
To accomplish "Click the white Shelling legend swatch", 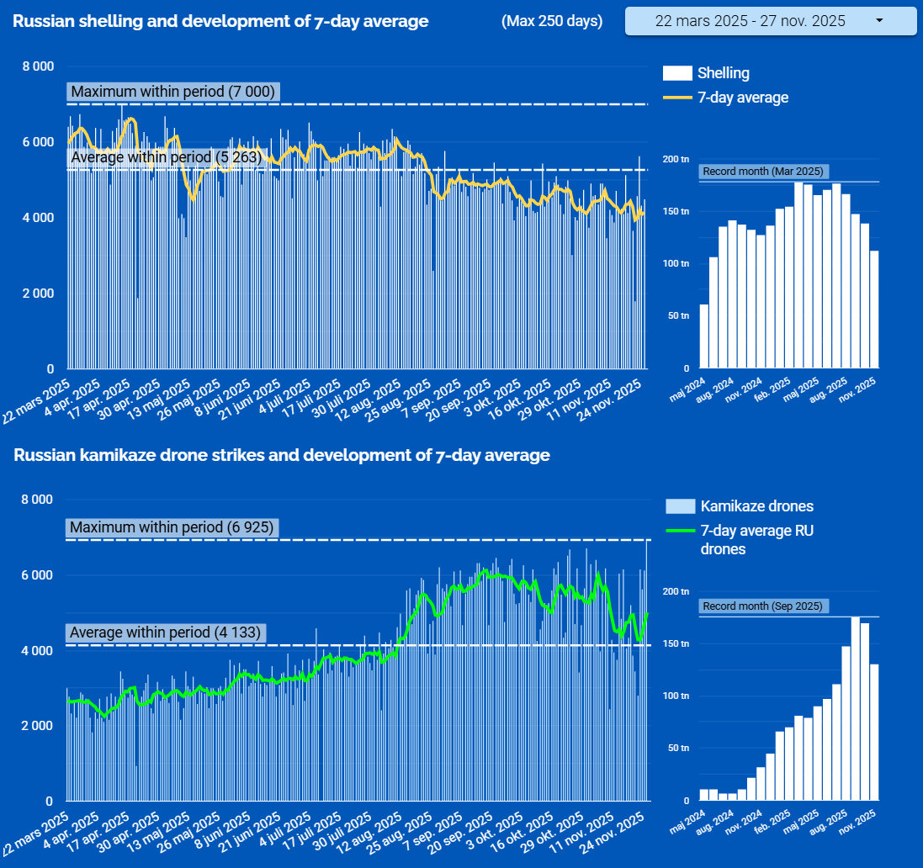I will (677, 73).
